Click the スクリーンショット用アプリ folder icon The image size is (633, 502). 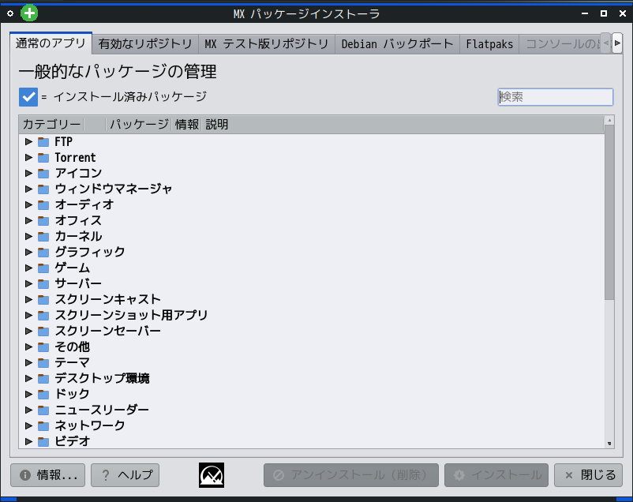point(43,315)
